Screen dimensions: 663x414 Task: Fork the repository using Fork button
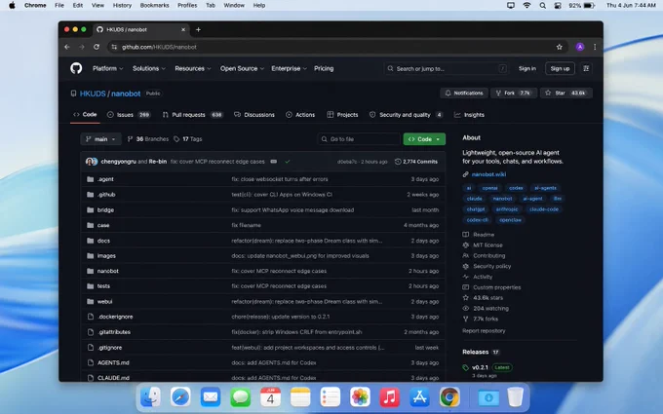point(514,93)
